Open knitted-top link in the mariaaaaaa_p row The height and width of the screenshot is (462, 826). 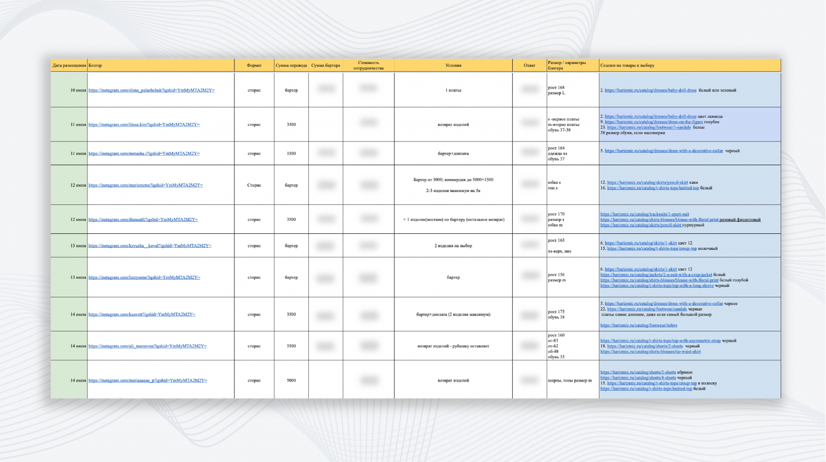click(646, 389)
